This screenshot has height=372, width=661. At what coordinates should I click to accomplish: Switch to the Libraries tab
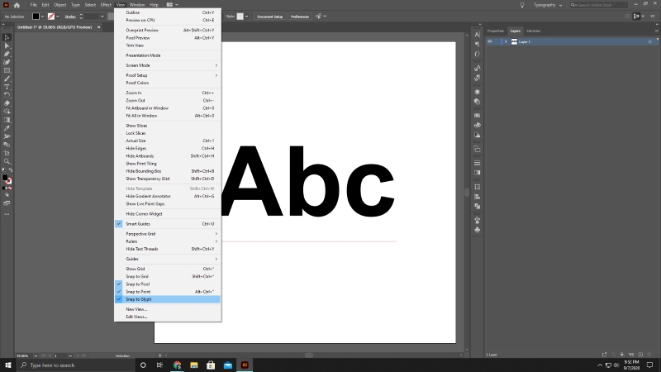point(534,31)
